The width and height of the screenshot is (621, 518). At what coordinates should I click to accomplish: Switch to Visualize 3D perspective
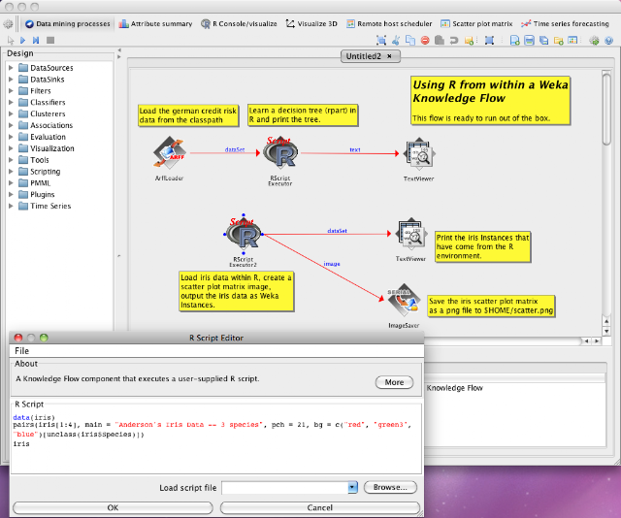click(311, 23)
